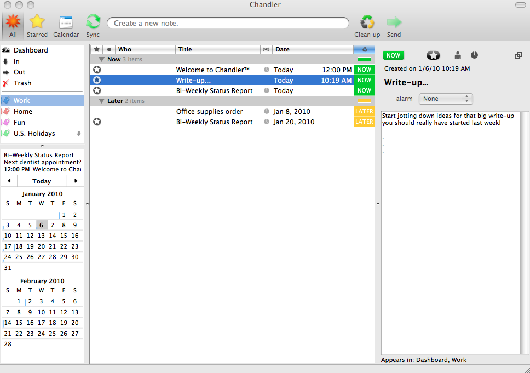Sort by the read/unread dot column header
The image size is (530, 373).
[109, 49]
